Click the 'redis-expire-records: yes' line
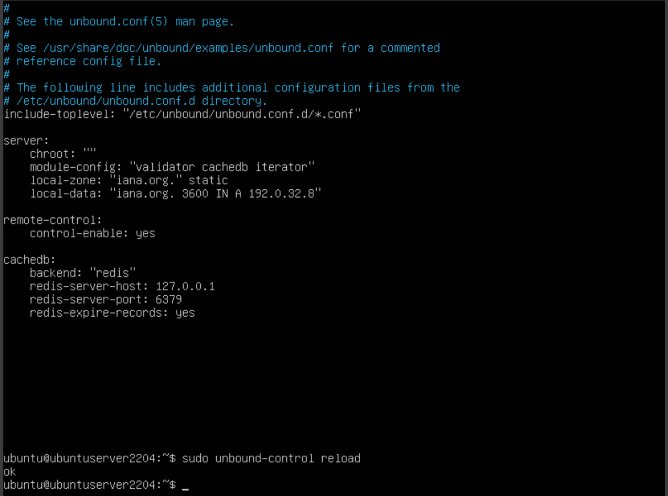 (112, 313)
